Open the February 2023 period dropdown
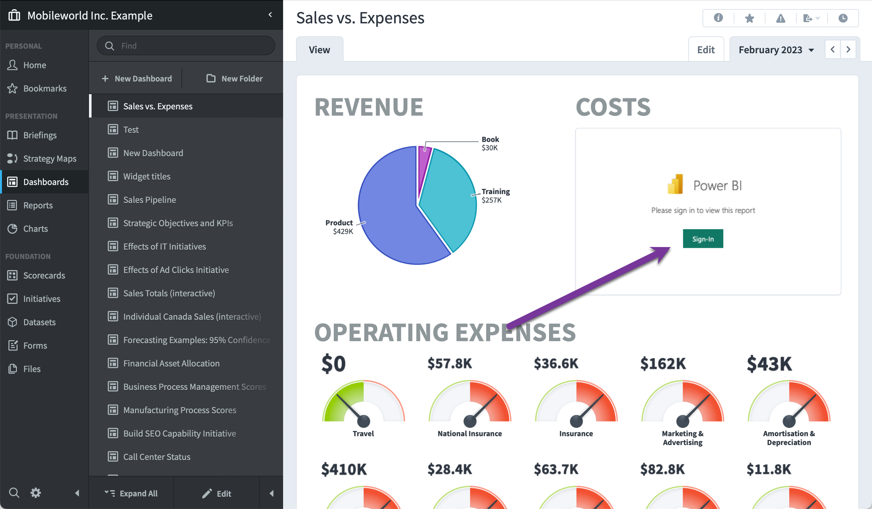The image size is (872, 509). 776,50
